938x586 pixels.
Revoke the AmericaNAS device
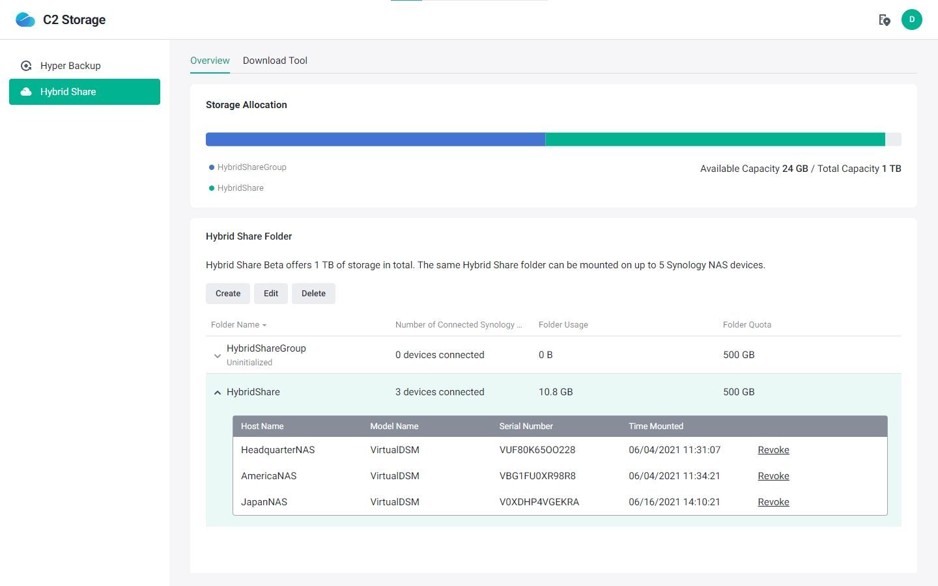pyautogui.click(x=773, y=476)
